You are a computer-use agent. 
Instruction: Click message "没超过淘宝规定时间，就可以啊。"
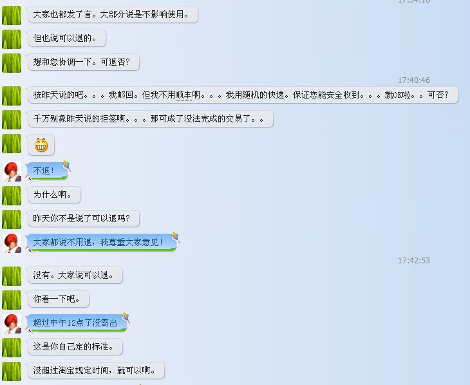96,371
